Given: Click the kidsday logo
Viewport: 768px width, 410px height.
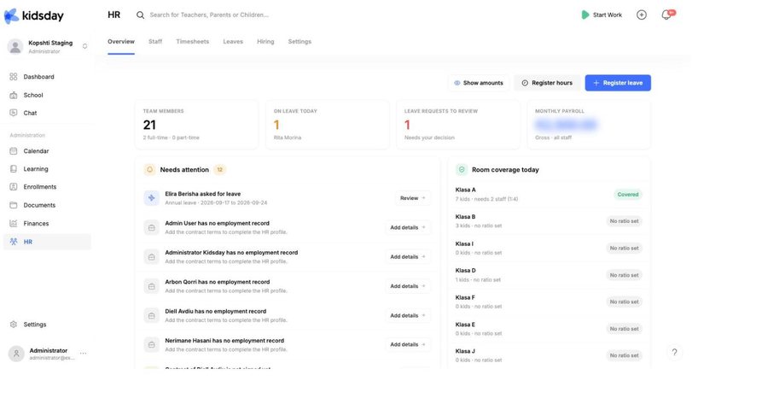Looking at the screenshot, I should [34, 15].
